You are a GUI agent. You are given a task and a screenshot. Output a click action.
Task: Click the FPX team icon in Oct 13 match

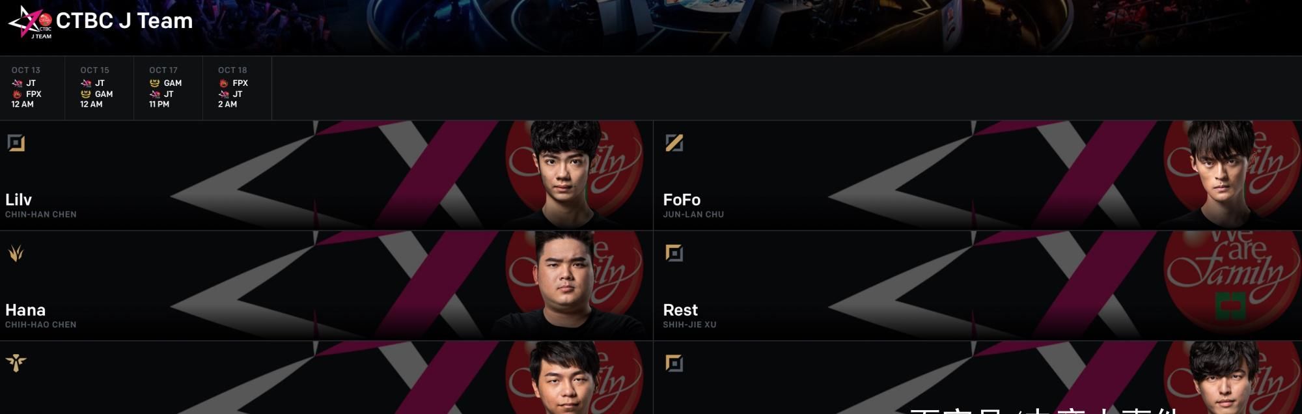coord(17,94)
